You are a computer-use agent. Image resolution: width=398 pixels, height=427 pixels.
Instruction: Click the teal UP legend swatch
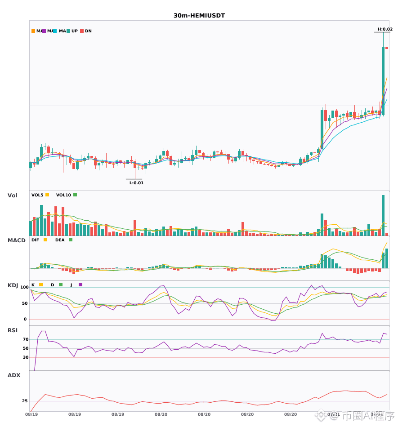pyautogui.click(x=68, y=31)
